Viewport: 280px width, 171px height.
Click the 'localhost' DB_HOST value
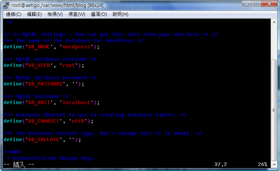coord(77,103)
